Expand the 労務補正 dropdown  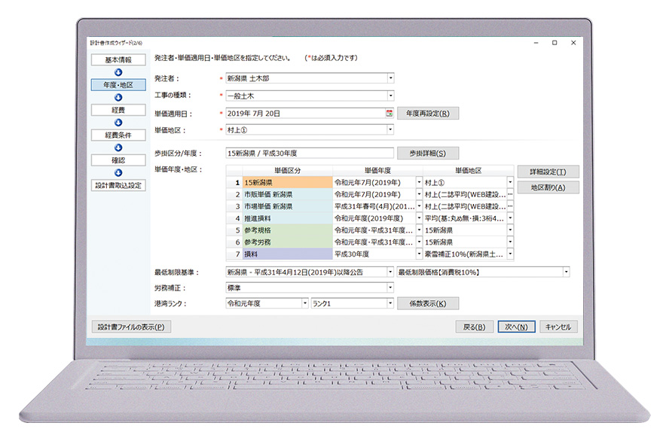point(390,287)
